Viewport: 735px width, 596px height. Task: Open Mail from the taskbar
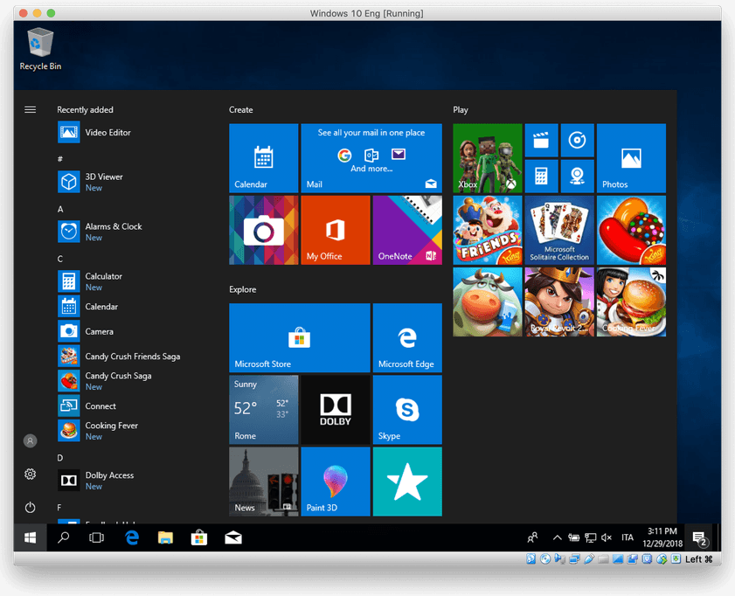[233, 537]
